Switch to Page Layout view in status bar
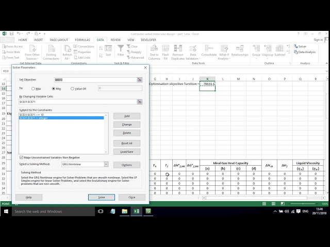The image size is (330, 247). 273,204
